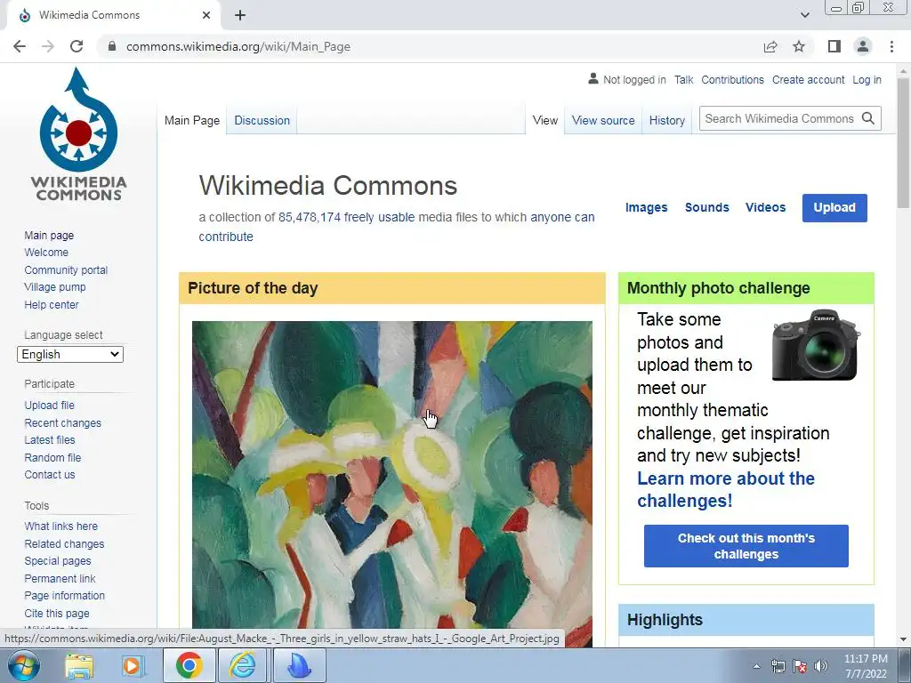The width and height of the screenshot is (911, 683).
Task: Switch to the Main Page tab
Action: click(192, 120)
